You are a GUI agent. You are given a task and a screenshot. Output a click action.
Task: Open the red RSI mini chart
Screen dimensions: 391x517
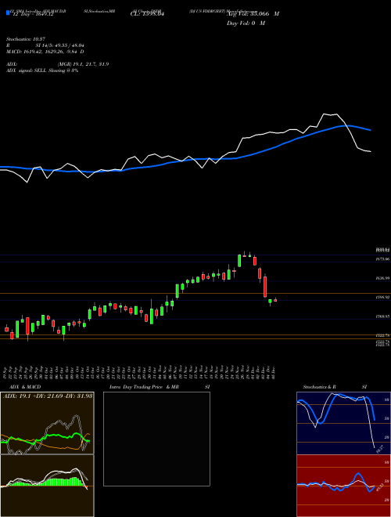343,486
